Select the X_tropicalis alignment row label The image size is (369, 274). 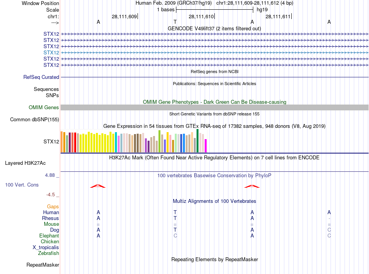pyautogui.click(x=46, y=248)
